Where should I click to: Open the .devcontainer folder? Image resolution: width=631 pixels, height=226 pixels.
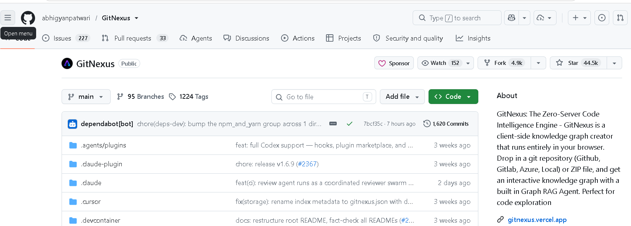pyautogui.click(x=101, y=220)
